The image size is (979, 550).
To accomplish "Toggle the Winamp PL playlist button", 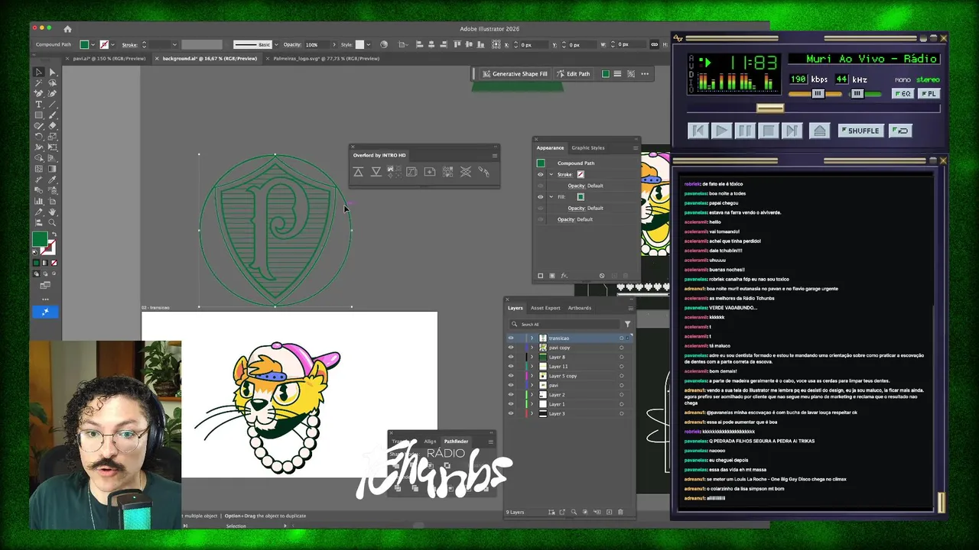I will [x=929, y=94].
